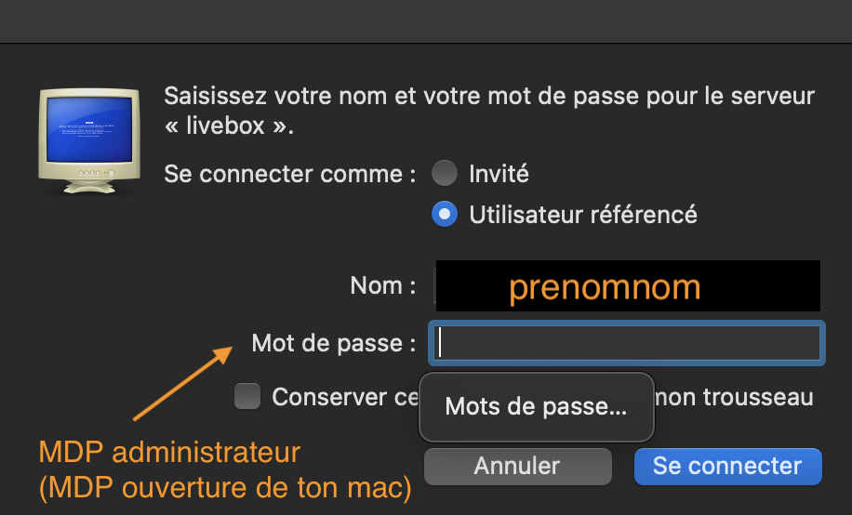Click the dark title bar above the dialog
This screenshot has width=852, height=515.
[426, 20]
